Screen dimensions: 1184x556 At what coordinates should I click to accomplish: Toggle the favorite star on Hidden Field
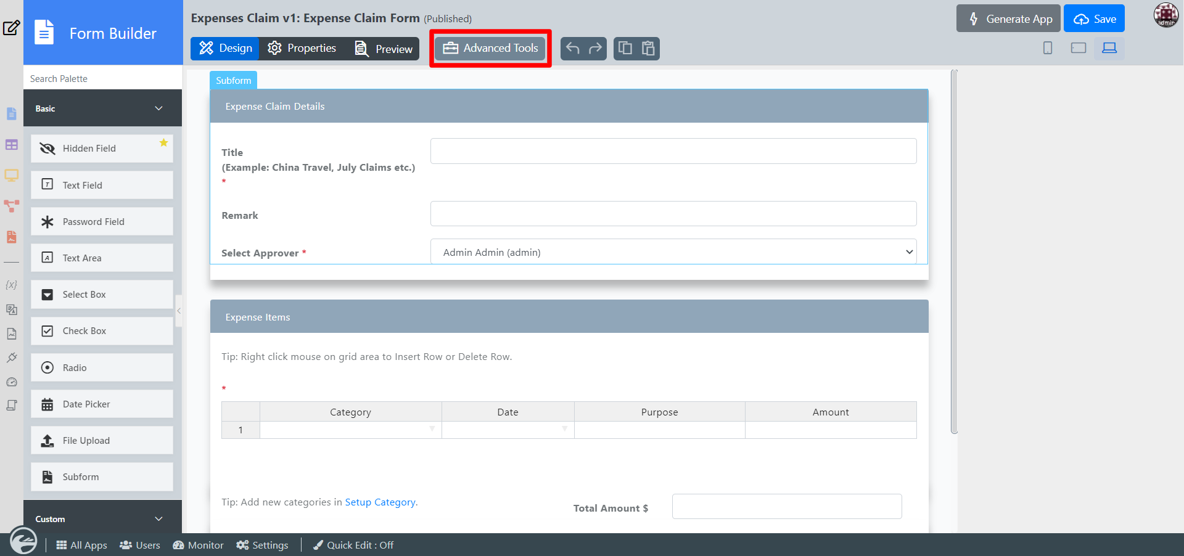click(x=163, y=143)
